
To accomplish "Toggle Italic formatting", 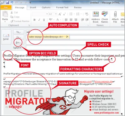I will coord(39,20).
